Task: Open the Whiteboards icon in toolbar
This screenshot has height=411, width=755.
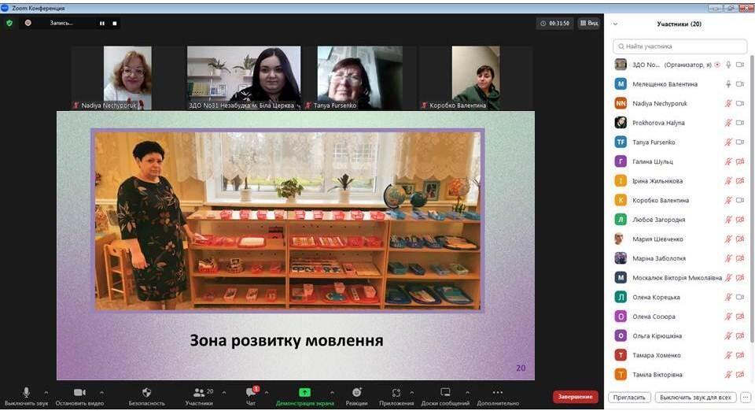Action: click(x=445, y=392)
